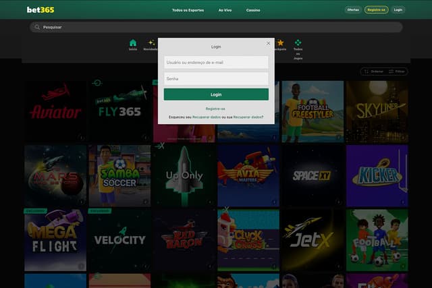
Task: Open the Football Freestyler game
Action: coord(313,111)
